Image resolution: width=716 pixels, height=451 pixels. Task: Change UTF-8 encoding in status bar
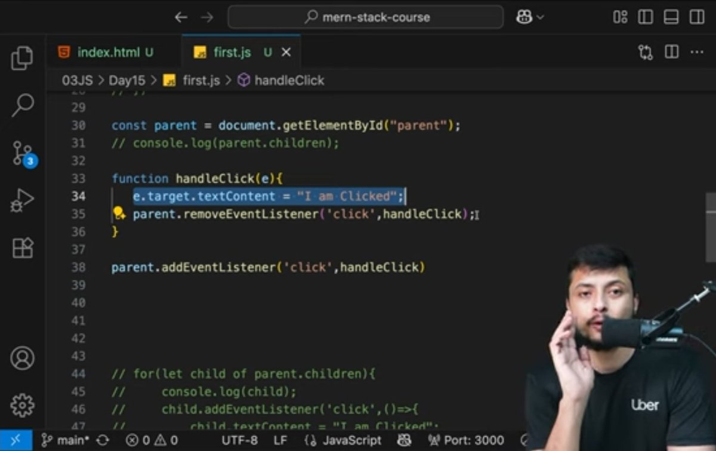[x=240, y=440]
